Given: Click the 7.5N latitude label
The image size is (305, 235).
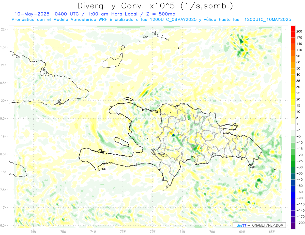Looking at the screenshot, I should tap(4, 190).
